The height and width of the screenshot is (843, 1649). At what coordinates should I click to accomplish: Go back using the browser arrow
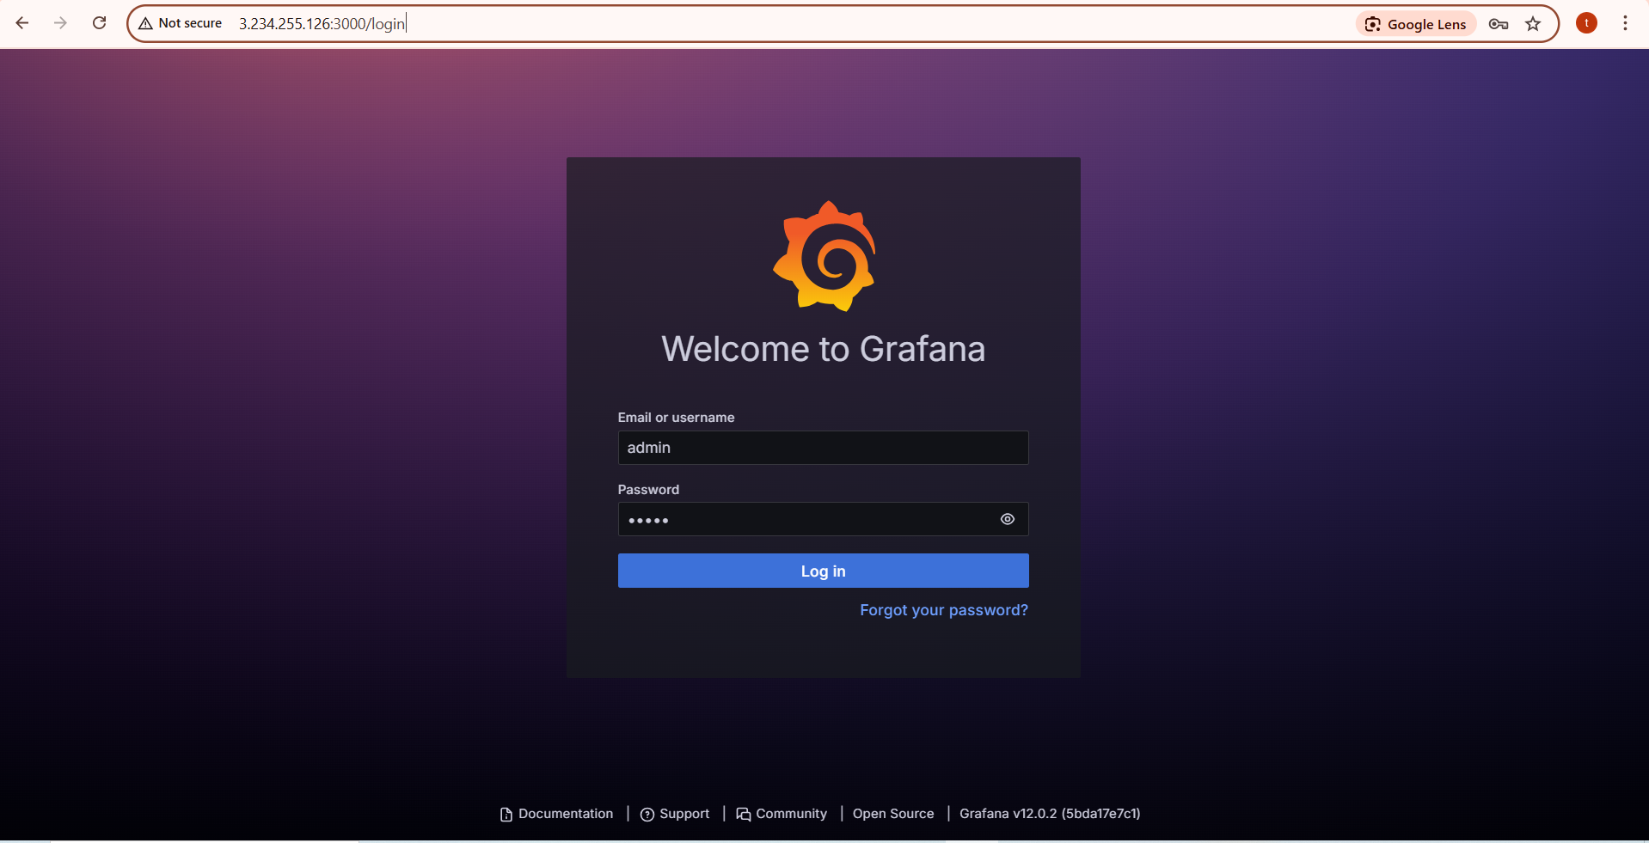pos(22,23)
